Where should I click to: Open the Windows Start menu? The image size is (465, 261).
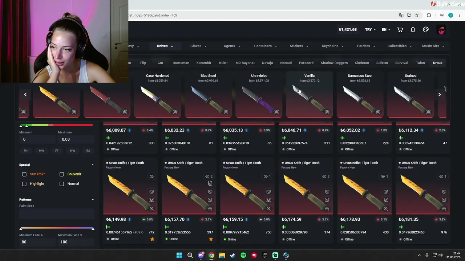(179, 255)
